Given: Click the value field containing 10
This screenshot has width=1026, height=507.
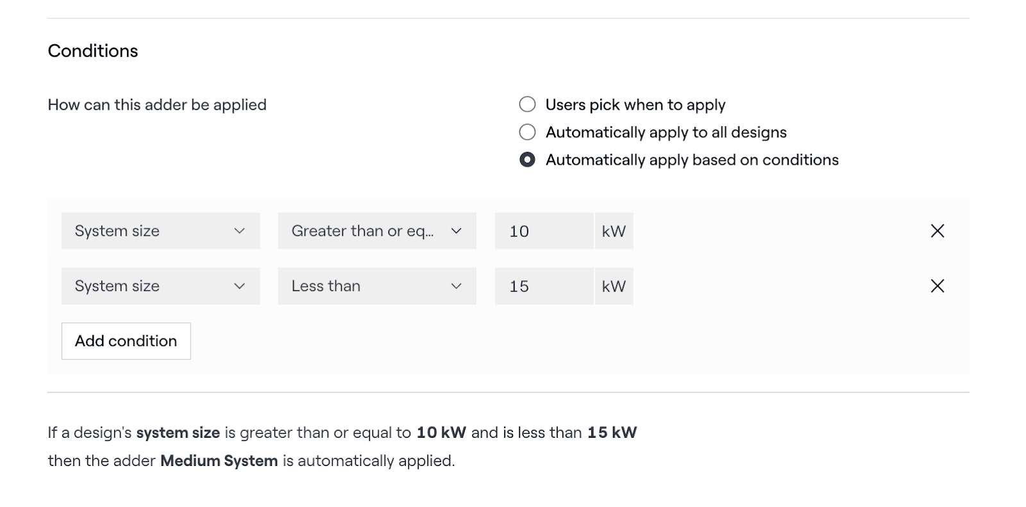Looking at the screenshot, I should click(543, 231).
